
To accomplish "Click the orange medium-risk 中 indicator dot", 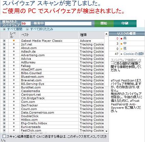I will tap(121, 44).
